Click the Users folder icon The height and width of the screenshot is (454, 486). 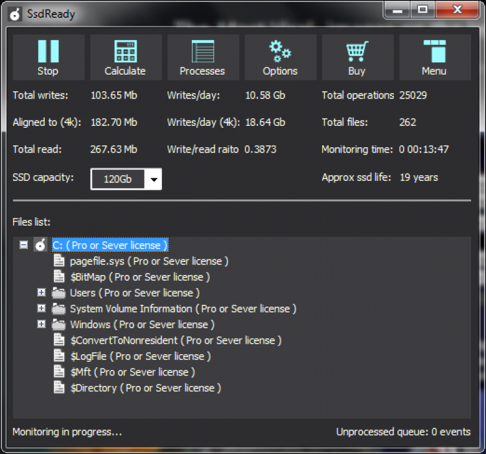point(58,293)
